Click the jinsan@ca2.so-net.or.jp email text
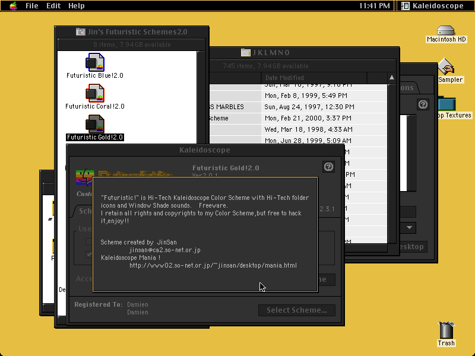This screenshot has height=356, width=475. (165, 250)
